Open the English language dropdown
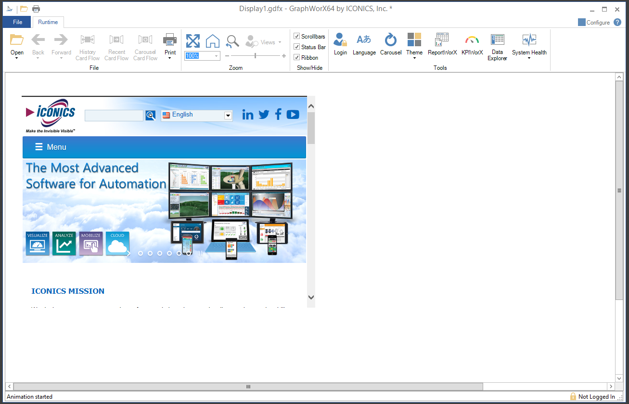This screenshot has width=629, height=404. click(x=228, y=116)
